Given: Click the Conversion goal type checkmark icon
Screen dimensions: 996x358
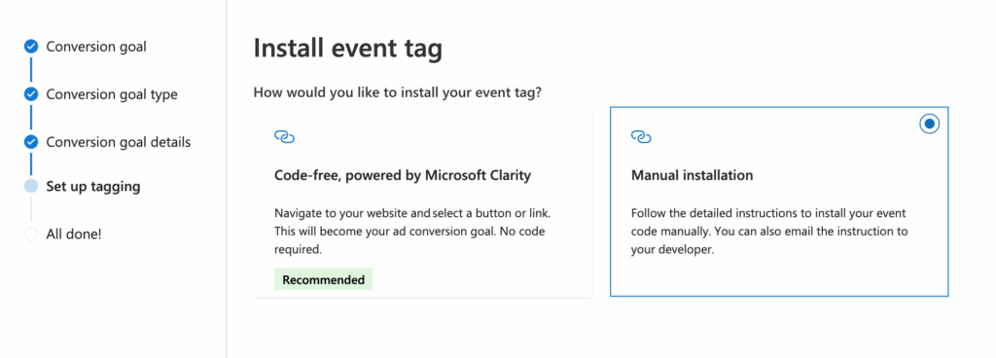Looking at the screenshot, I should pyautogui.click(x=31, y=94).
